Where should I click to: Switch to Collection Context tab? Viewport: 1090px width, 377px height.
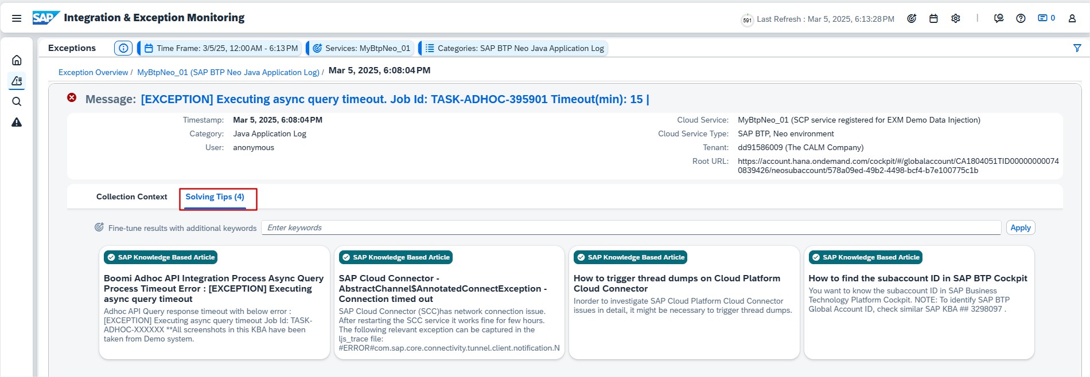[131, 197]
